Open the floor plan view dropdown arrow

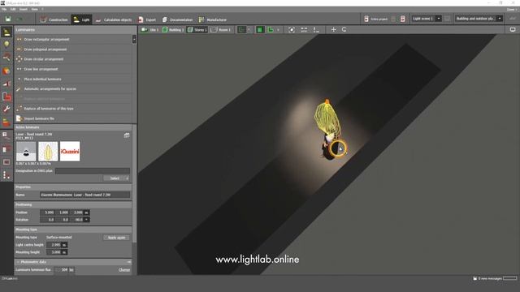pos(278,30)
